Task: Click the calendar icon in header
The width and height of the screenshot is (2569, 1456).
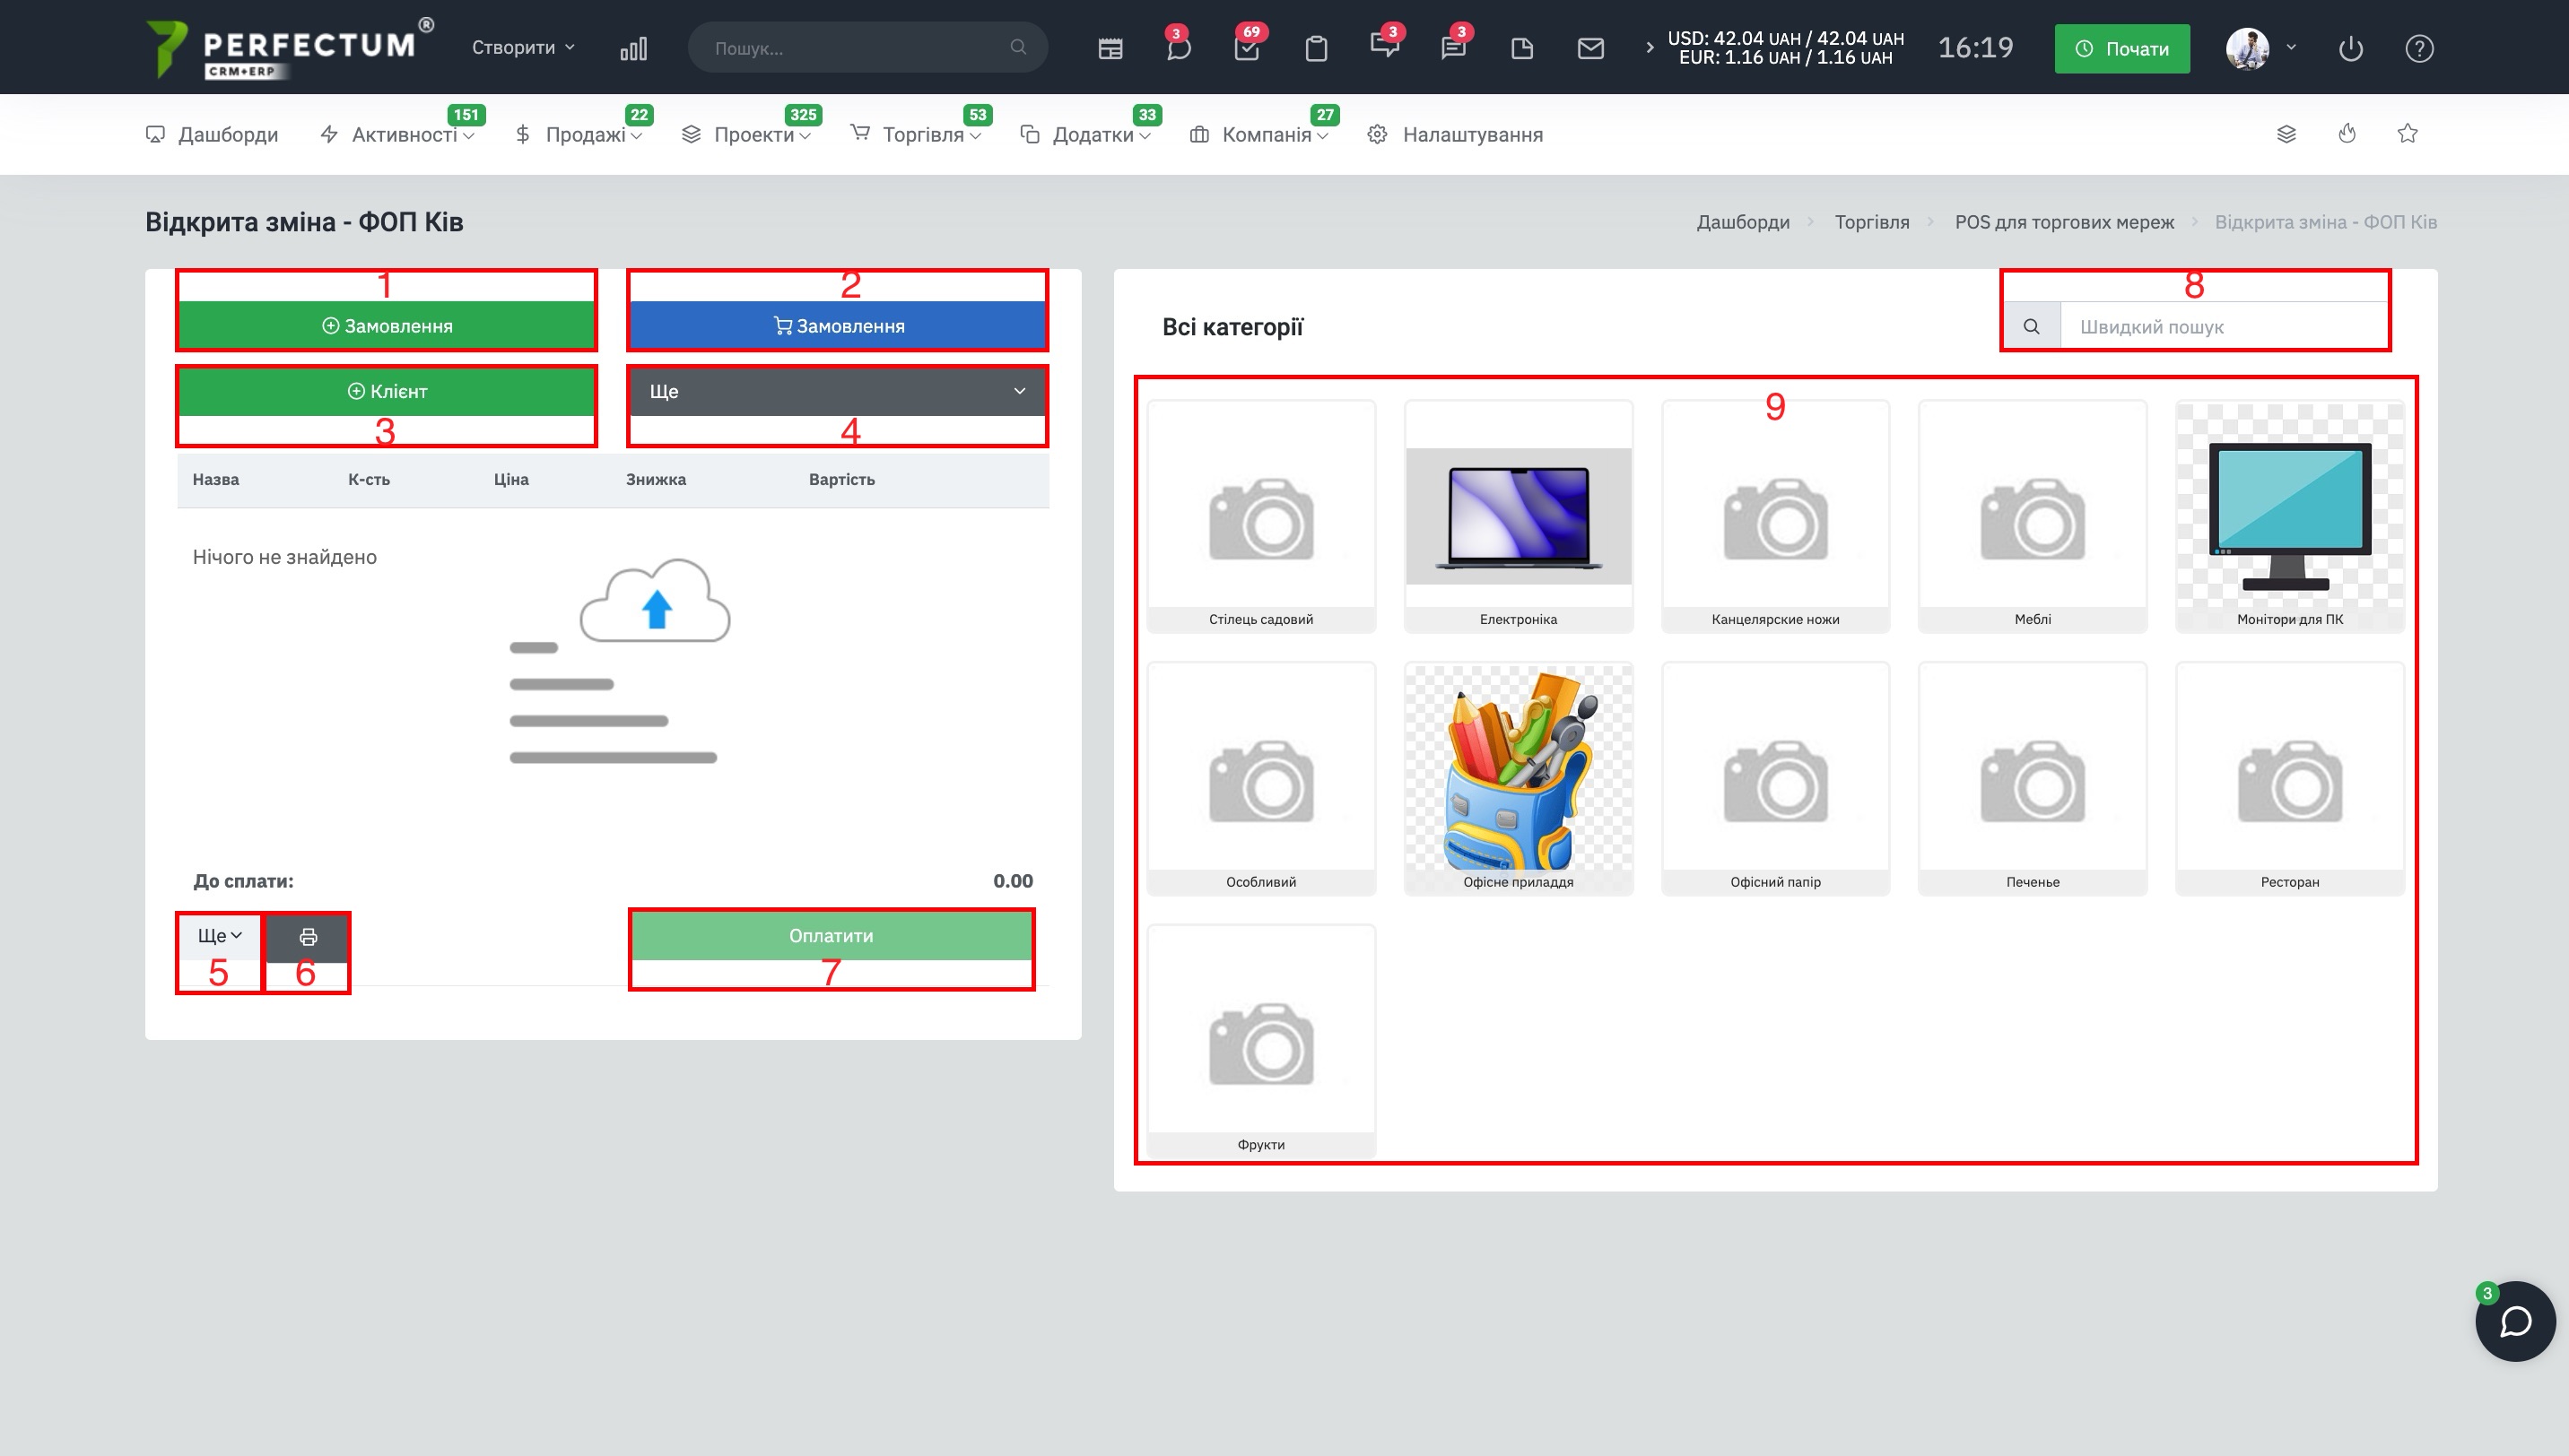Action: pos(1110,48)
